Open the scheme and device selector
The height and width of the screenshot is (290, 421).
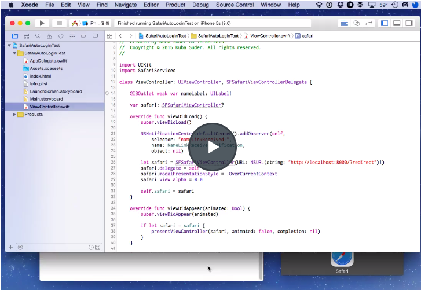(x=90, y=23)
